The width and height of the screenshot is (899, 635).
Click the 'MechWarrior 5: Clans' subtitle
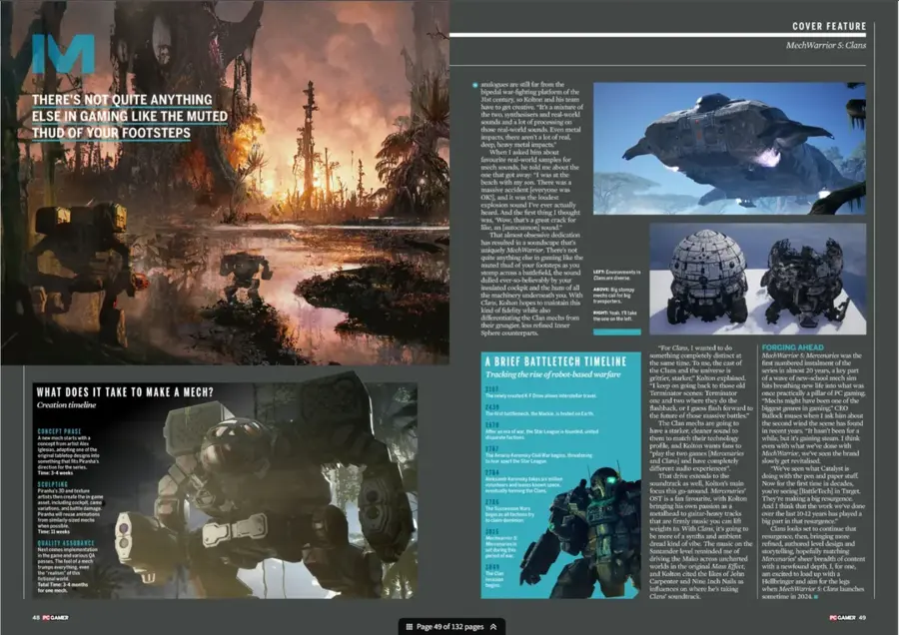[x=826, y=45]
